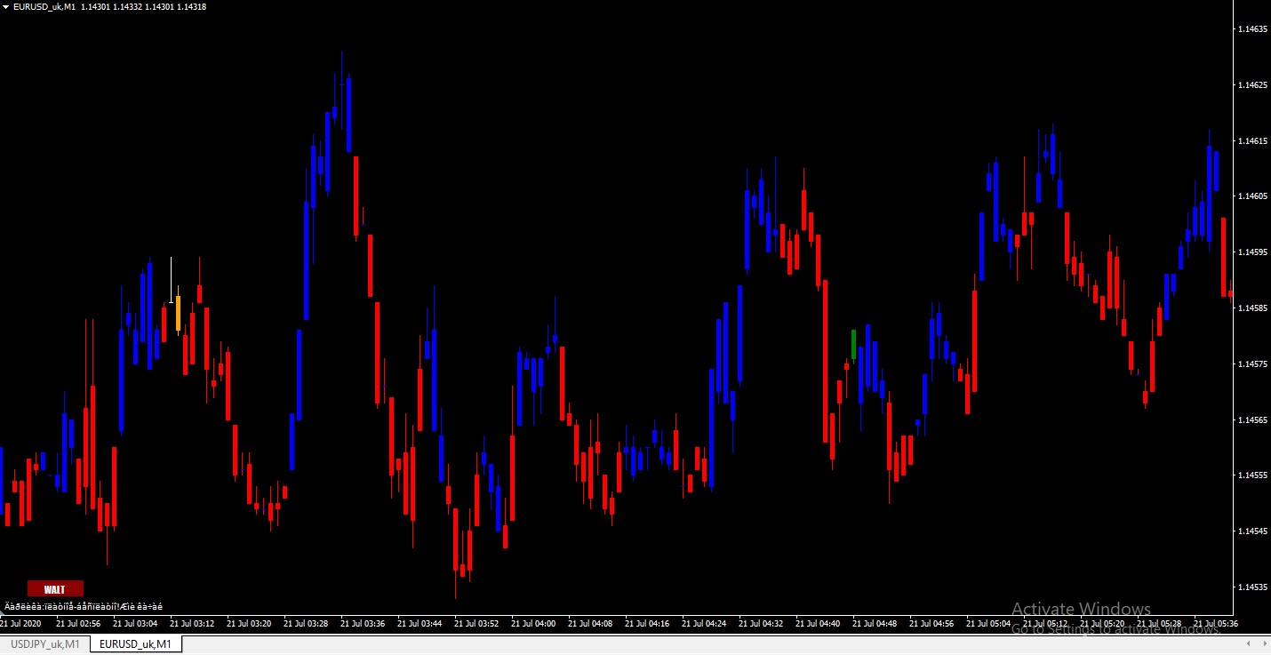The height and width of the screenshot is (655, 1271).
Task: Click the 21 Jul 04:16 time label
Action: pos(647,624)
